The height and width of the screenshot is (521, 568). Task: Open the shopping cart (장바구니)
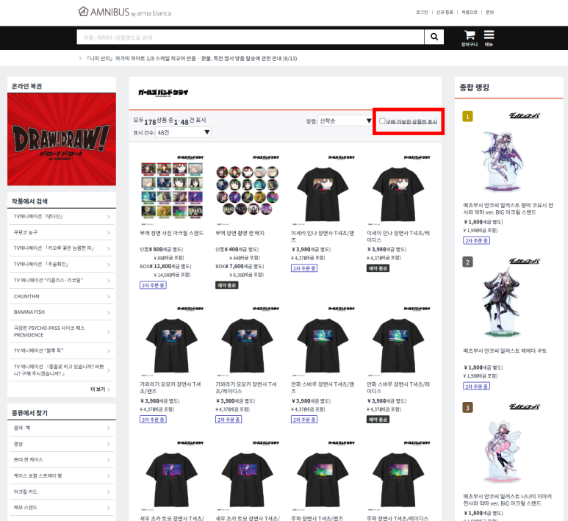pyautogui.click(x=470, y=38)
